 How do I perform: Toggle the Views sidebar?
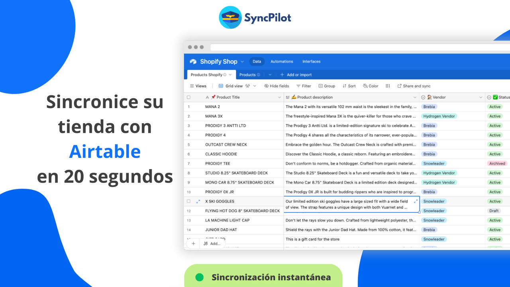(198, 86)
